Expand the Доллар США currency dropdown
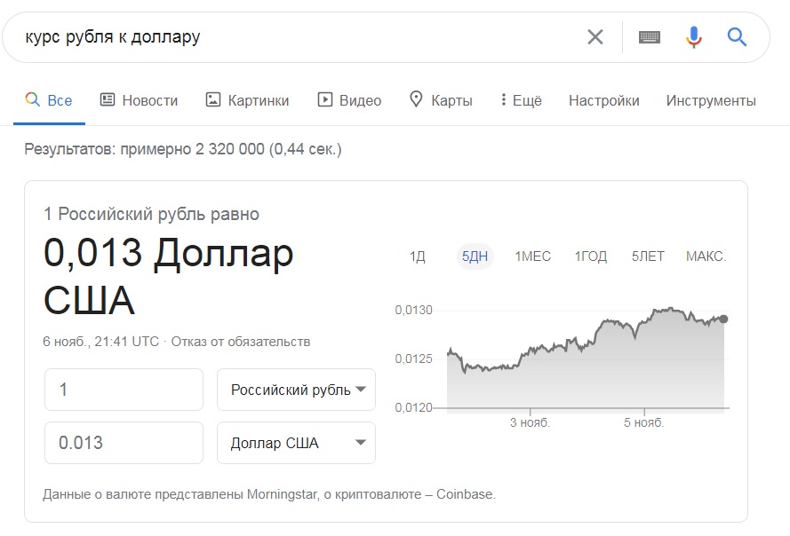This screenshot has width=790, height=536. coord(296,443)
